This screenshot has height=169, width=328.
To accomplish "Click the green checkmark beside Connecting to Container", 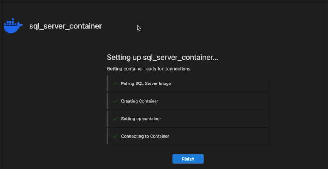I will tap(115, 136).
